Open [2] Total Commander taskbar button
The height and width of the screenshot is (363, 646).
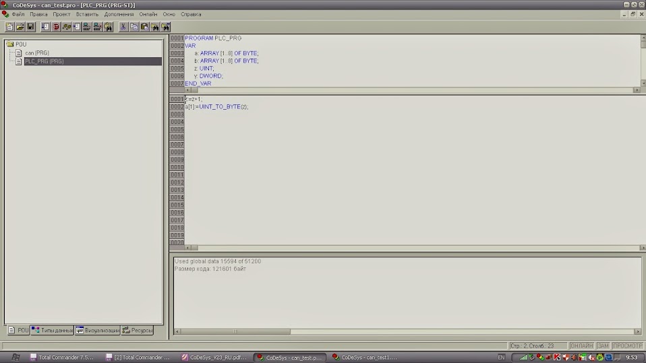(137, 357)
